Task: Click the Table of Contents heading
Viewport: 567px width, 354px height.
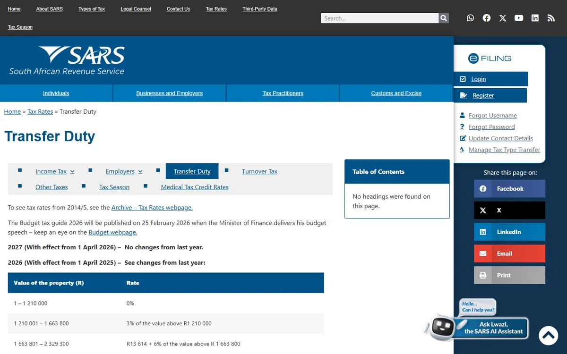Action: (x=378, y=172)
